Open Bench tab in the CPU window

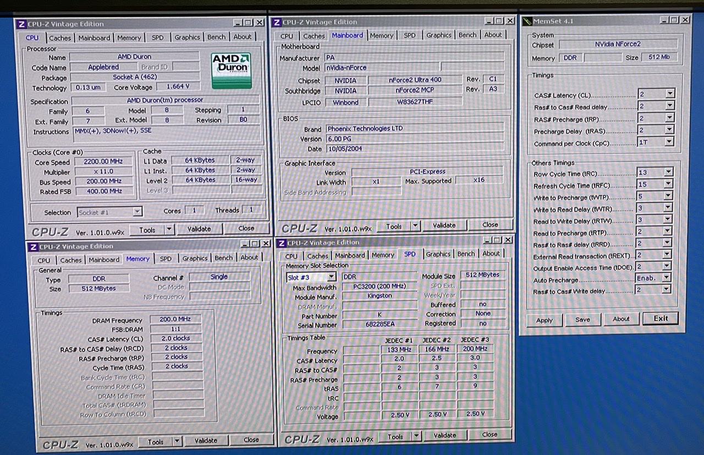tap(216, 37)
